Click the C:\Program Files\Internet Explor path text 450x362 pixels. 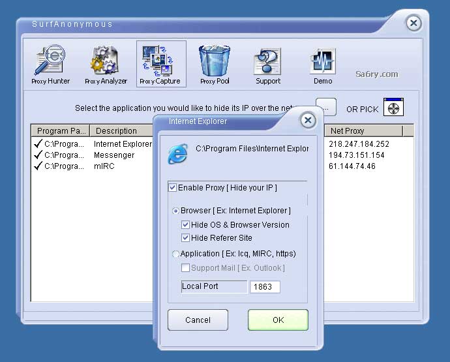coord(252,149)
